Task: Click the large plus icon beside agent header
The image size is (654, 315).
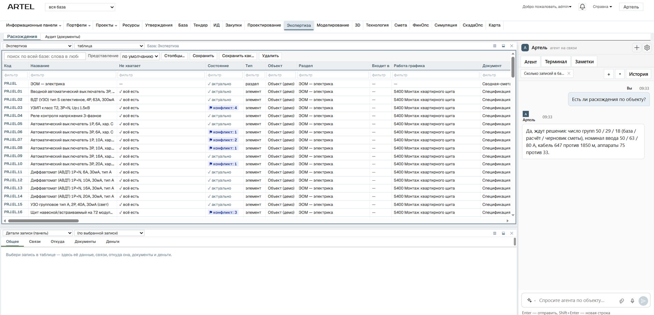Action: coord(637,48)
